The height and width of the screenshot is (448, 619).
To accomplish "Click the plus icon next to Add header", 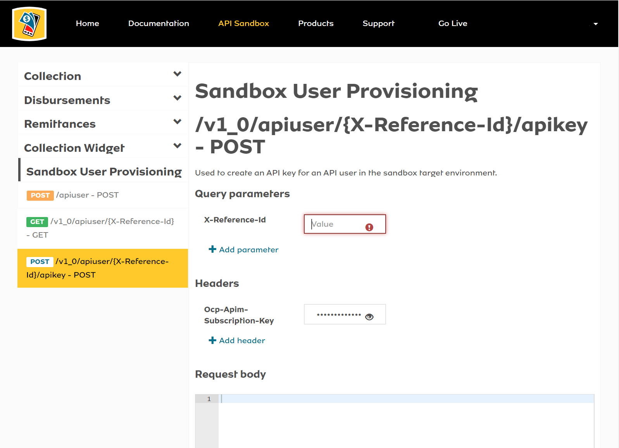I will pos(212,340).
